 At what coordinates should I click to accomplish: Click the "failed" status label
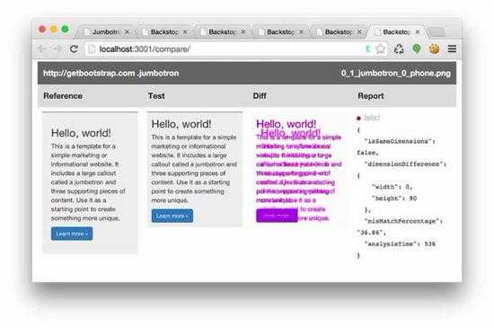point(372,118)
